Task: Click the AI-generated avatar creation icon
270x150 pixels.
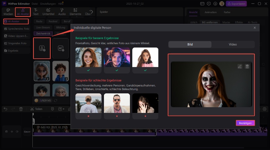Action: (61, 48)
